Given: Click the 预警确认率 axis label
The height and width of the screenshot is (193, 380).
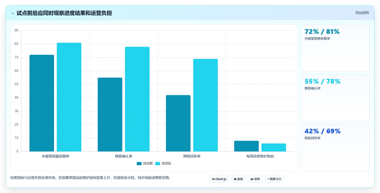Looking at the screenshot, I should 124,156.
